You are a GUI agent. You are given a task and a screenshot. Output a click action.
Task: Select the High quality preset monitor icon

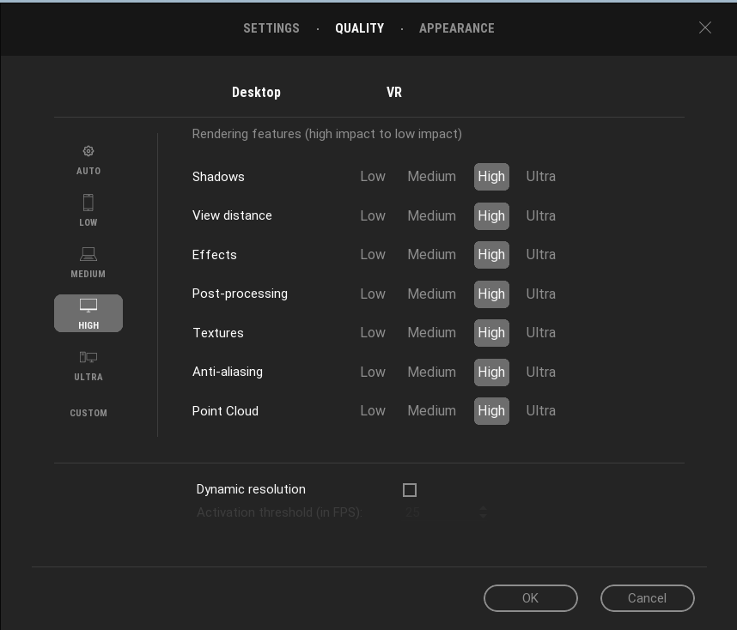pyautogui.click(x=88, y=306)
